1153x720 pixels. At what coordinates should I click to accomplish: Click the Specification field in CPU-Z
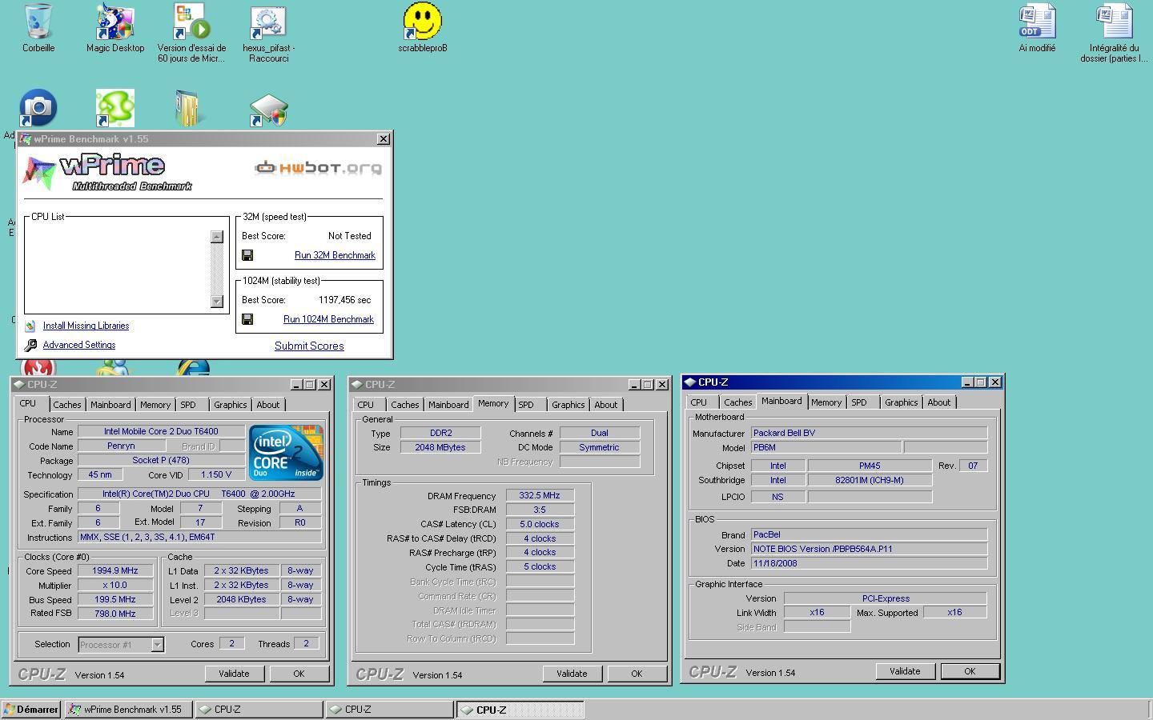[x=199, y=494]
